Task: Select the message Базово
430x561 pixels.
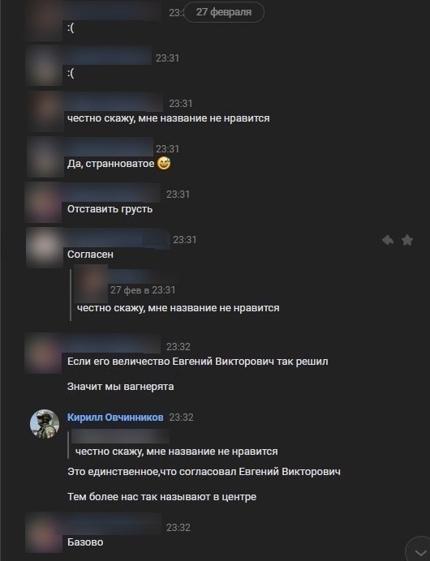Action: click(x=85, y=542)
